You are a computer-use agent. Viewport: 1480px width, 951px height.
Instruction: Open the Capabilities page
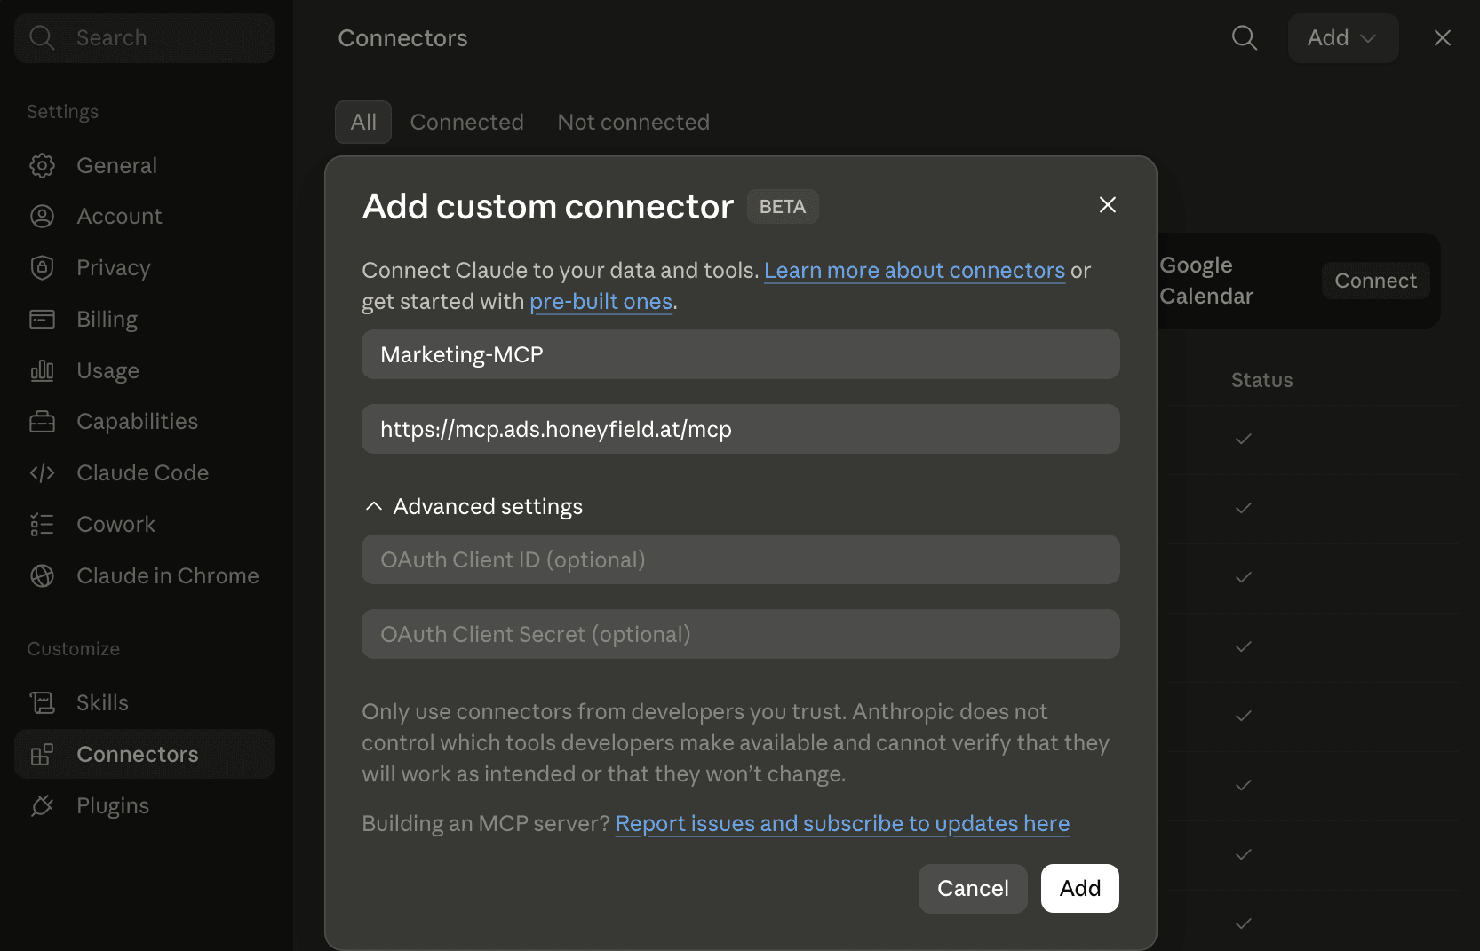(x=144, y=422)
